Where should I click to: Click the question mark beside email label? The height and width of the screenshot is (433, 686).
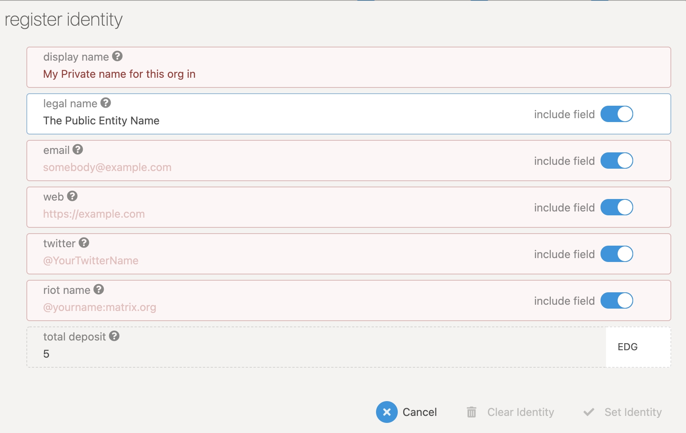coord(78,150)
